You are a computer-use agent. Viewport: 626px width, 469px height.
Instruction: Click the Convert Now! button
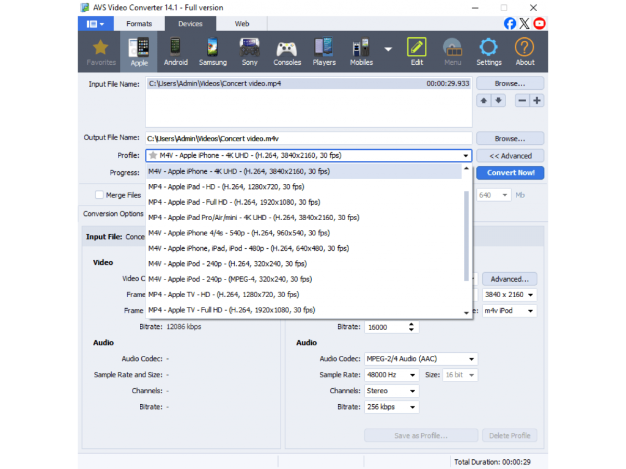click(510, 172)
